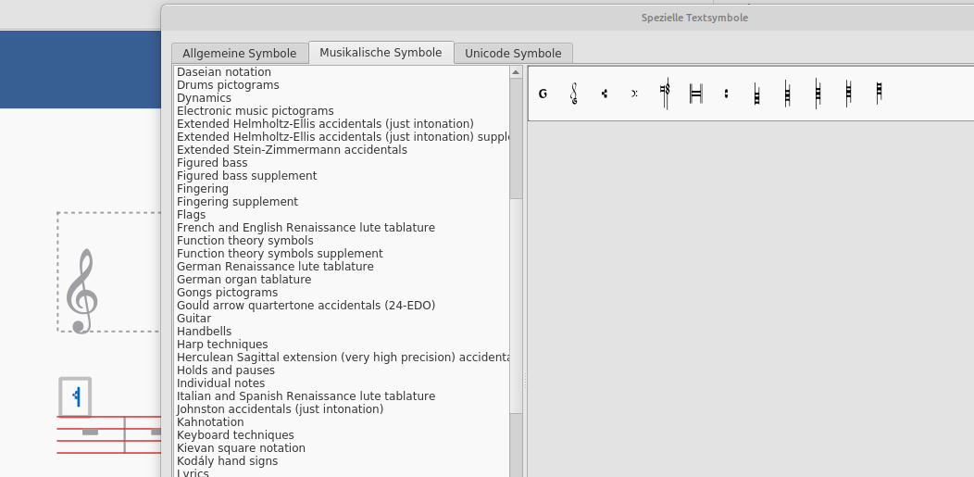974x477 pixels.
Task: Pick the Kodály hand signs category
Action: [227, 461]
